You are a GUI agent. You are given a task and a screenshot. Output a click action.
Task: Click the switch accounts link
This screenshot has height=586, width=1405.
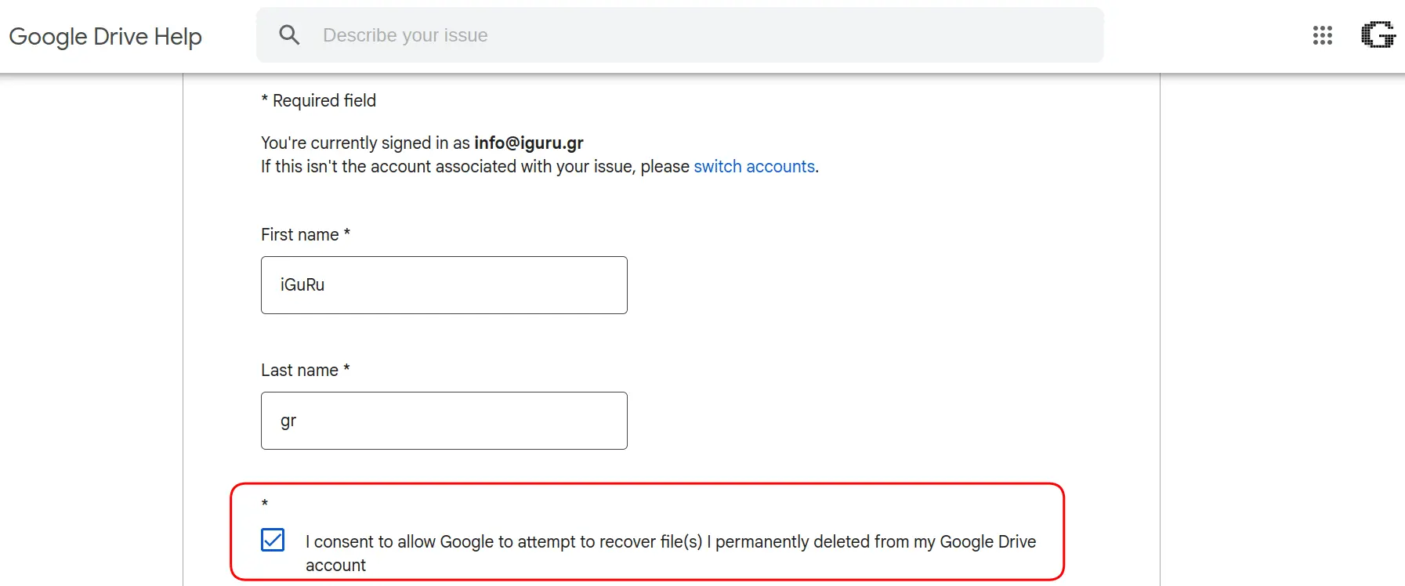coord(754,167)
